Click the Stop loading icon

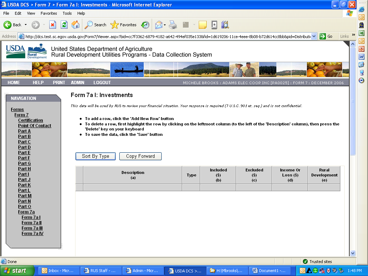pyautogui.click(x=53, y=25)
